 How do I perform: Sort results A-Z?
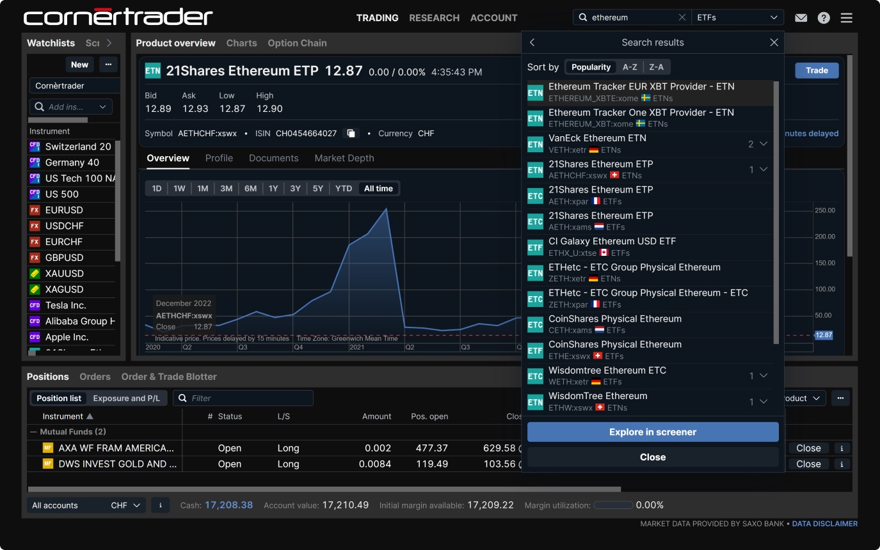pos(630,67)
